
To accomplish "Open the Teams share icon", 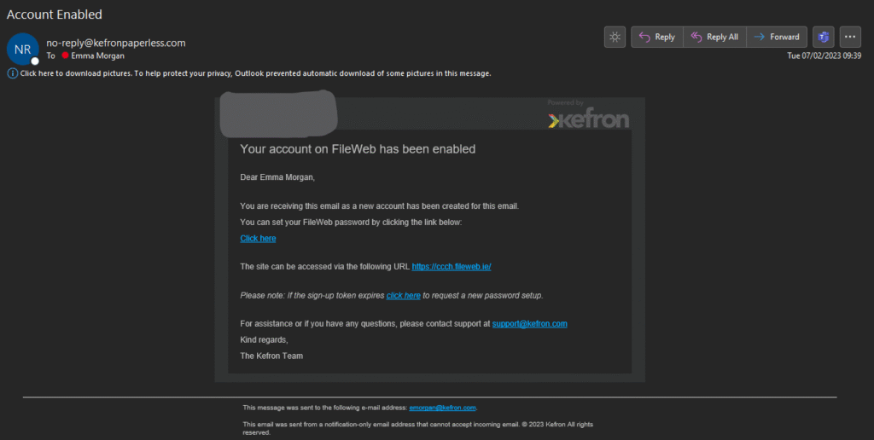I will pos(824,37).
